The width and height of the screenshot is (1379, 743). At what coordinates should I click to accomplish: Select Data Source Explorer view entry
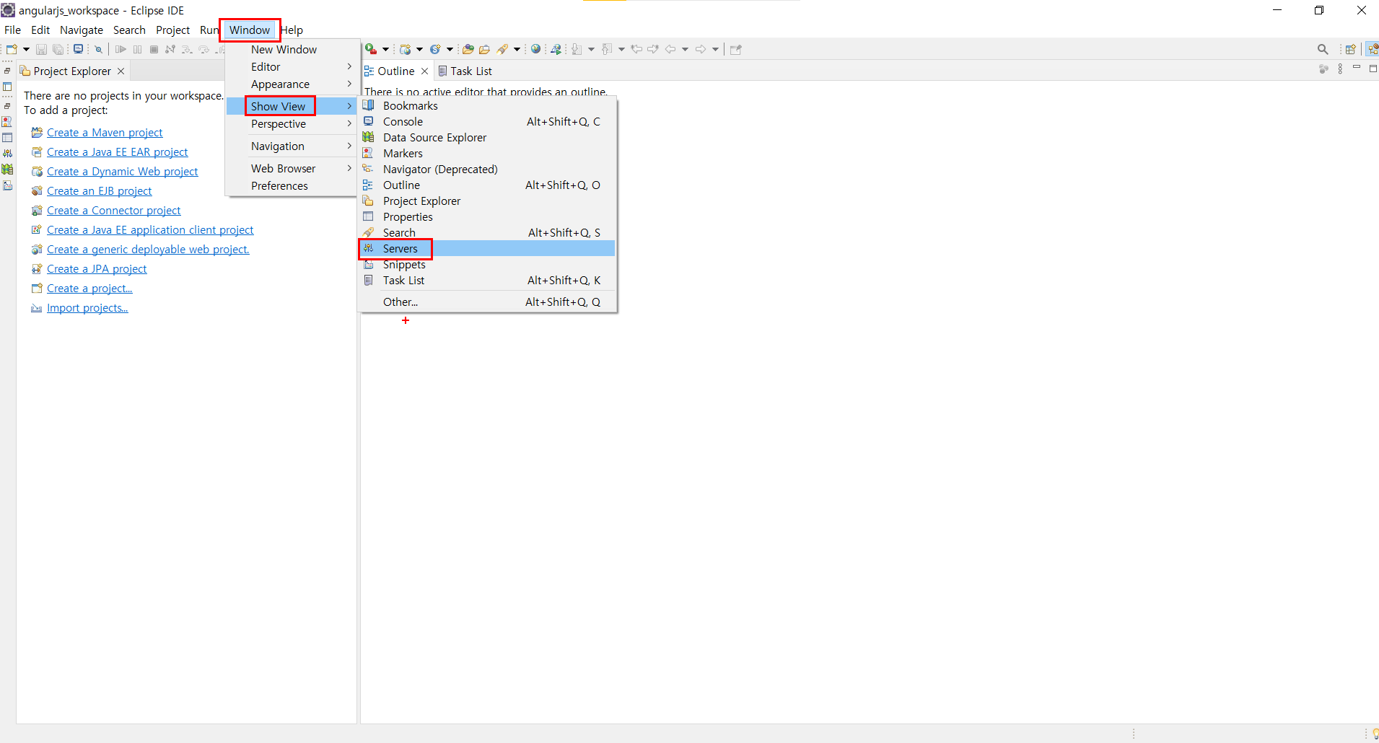[487, 137]
